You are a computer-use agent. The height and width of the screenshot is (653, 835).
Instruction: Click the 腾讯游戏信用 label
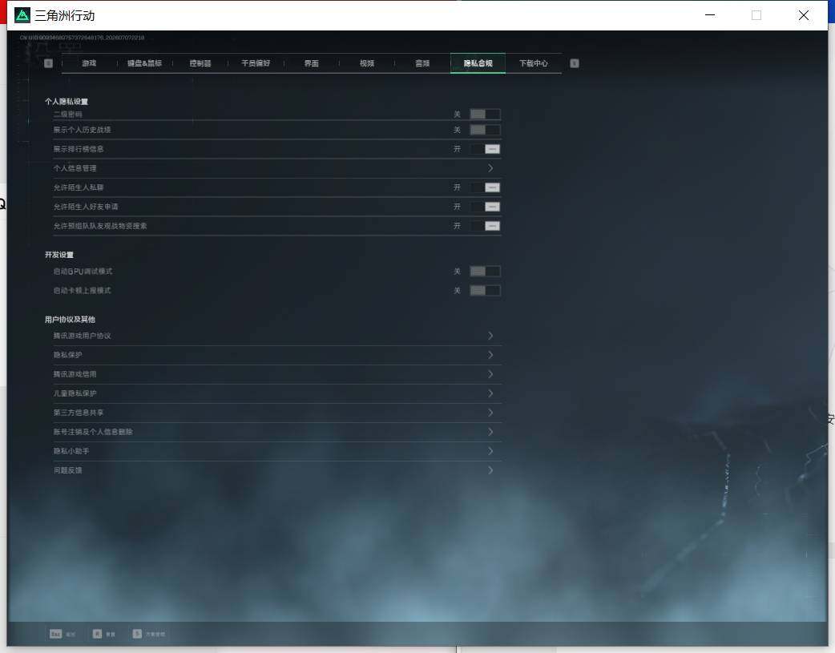pyautogui.click(x=75, y=374)
